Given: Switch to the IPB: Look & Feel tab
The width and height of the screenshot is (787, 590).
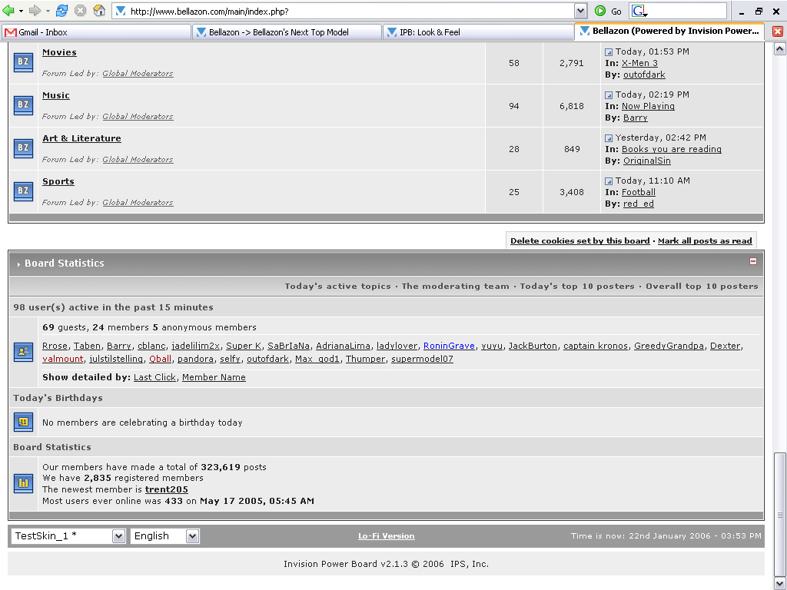Looking at the screenshot, I should tap(477, 32).
